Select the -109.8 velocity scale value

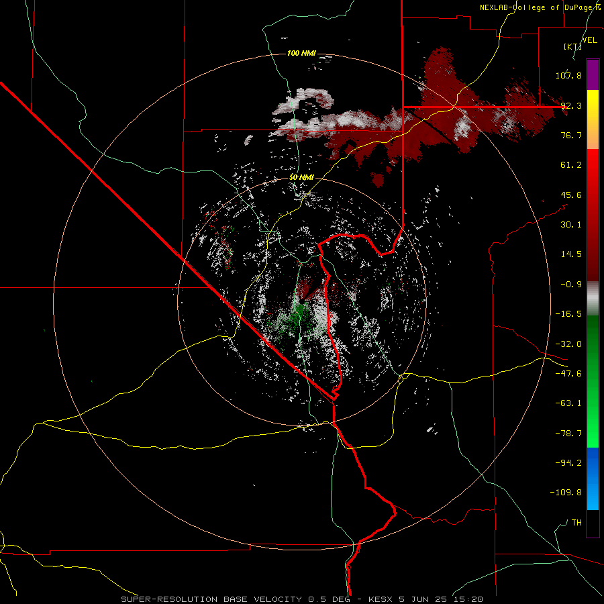tap(566, 493)
